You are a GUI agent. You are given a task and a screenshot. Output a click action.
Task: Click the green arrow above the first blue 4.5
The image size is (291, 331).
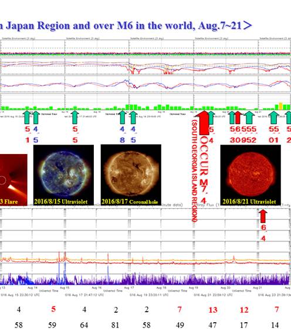pos(36,117)
